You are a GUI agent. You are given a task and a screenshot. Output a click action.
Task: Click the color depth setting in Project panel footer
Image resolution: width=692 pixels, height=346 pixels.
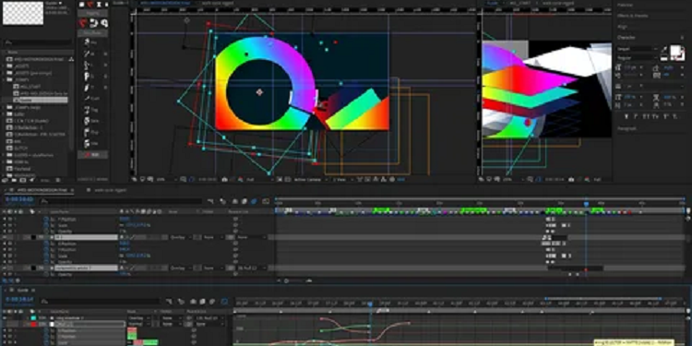pos(46,180)
